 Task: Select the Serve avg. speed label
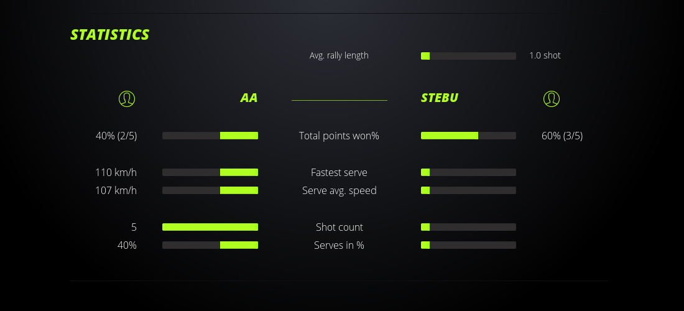pyautogui.click(x=339, y=190)
